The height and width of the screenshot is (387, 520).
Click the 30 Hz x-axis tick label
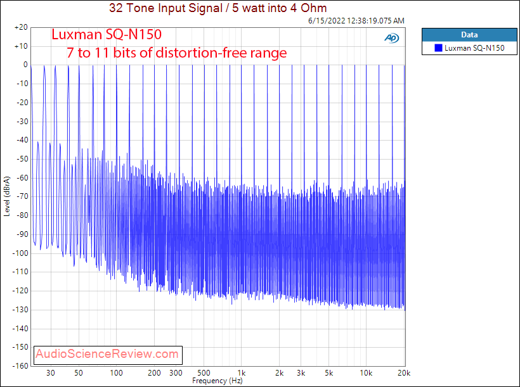pyautogui.click(x=50, y=373)
